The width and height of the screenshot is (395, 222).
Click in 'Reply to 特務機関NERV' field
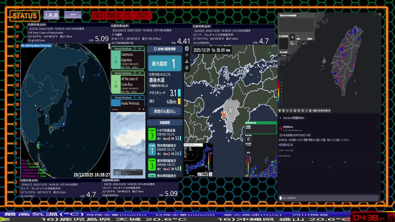[329, 198]
